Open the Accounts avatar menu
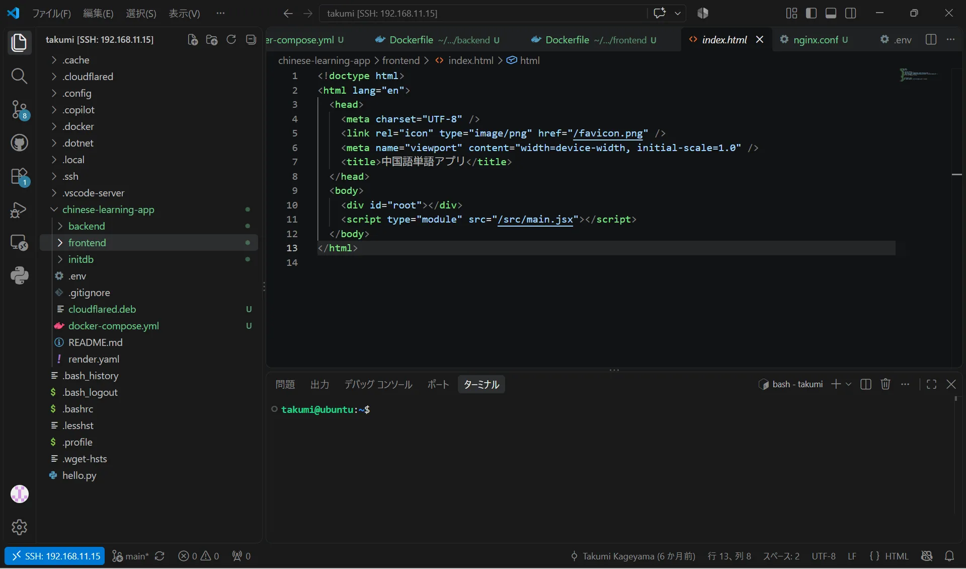Image resolution: width=966 pixels, height=569 pixels. (x=19, y=494)
